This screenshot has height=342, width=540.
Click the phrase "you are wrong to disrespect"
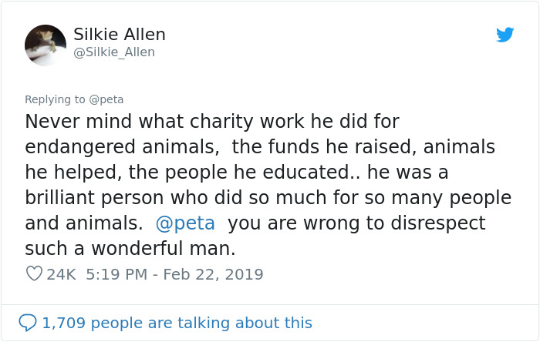(x=356, y=223)
